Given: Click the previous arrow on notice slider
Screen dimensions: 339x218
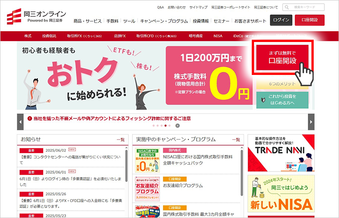Looking at the screenshot, I should click(x=20, y=122).
